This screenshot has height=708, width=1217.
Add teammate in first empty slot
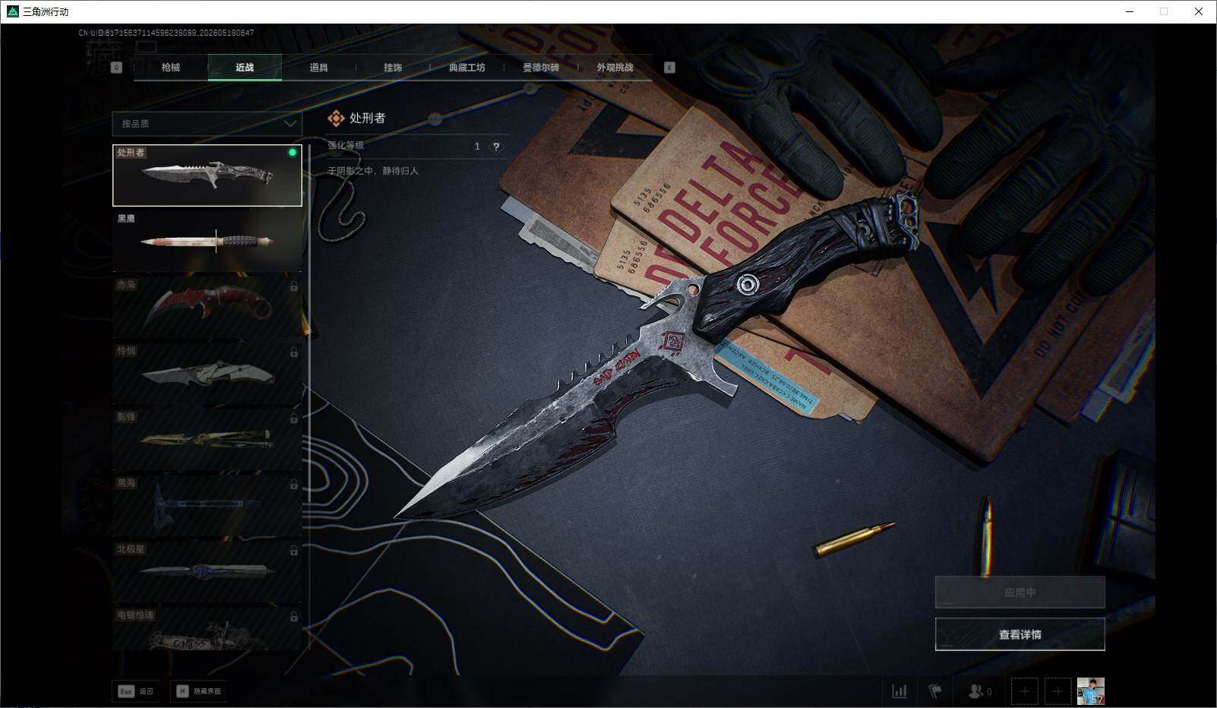click(x=1025, y=691)
